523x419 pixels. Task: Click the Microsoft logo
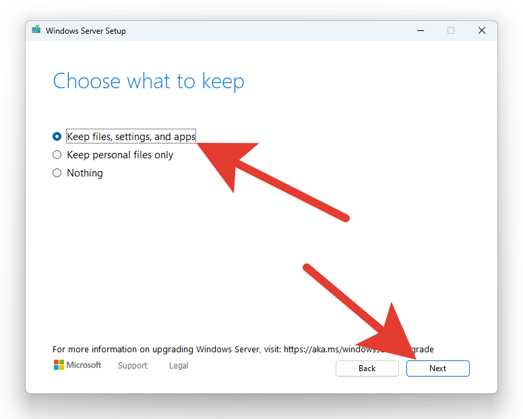(78, 365)
